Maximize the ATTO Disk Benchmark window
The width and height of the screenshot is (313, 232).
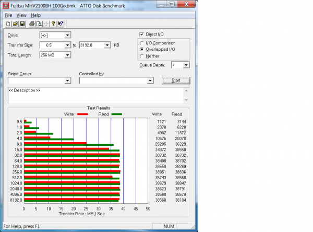pos(172,4)
